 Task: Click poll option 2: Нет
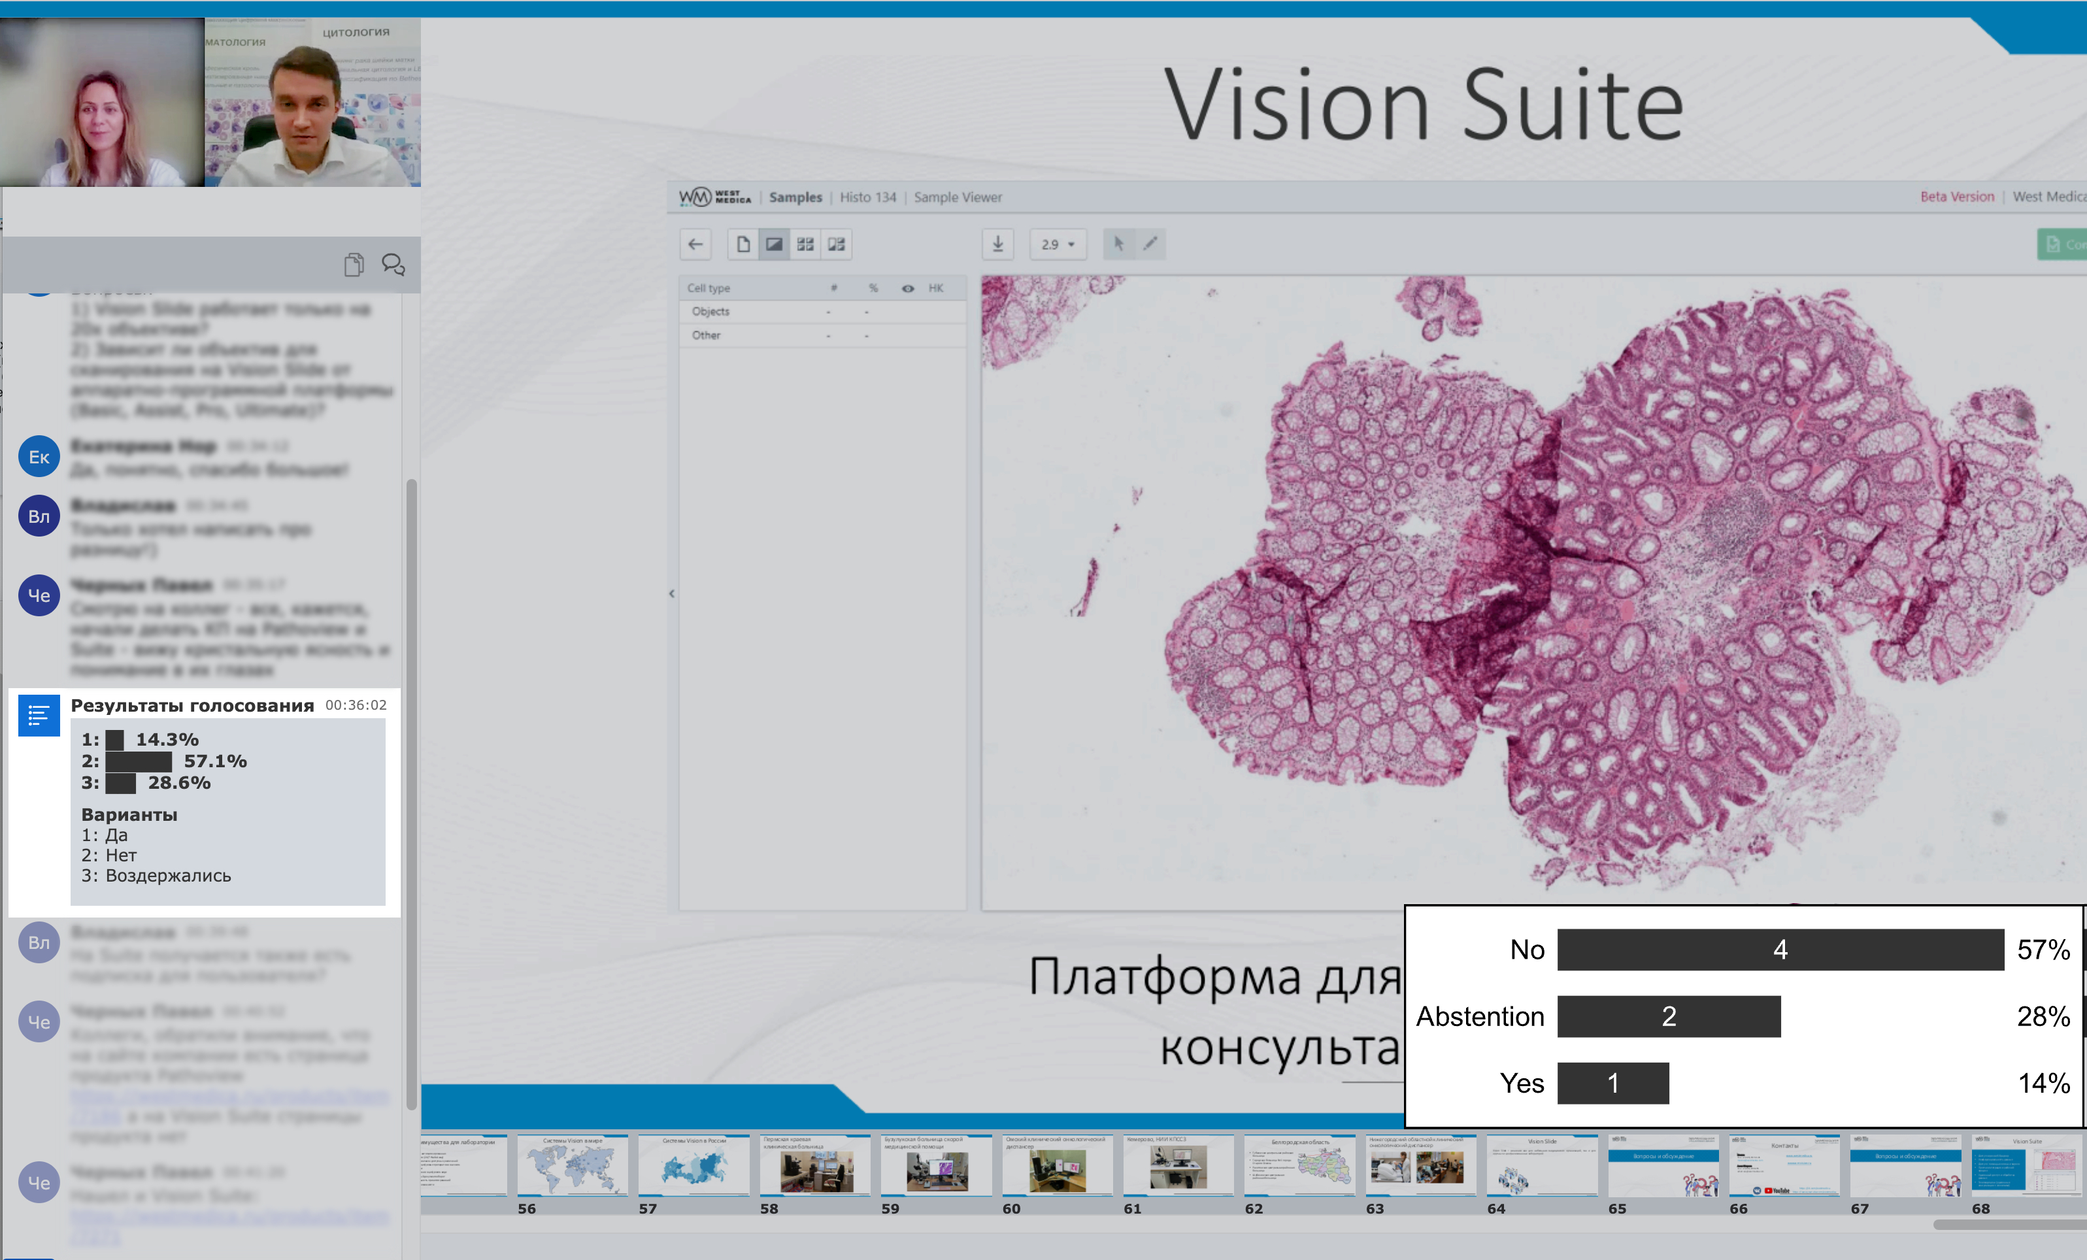click(109, 855)
